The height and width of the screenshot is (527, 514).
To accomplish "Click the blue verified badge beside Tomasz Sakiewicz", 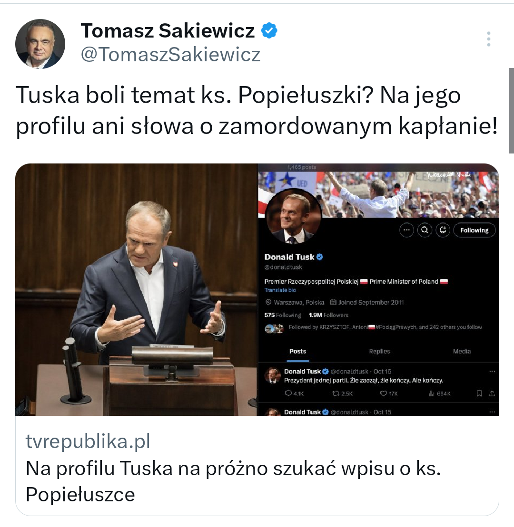I will pyautogui.click(x=269, y=31).
